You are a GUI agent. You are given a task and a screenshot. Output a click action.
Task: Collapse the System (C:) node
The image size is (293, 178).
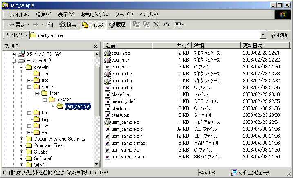pyautogui.click(x=13, y=61)
